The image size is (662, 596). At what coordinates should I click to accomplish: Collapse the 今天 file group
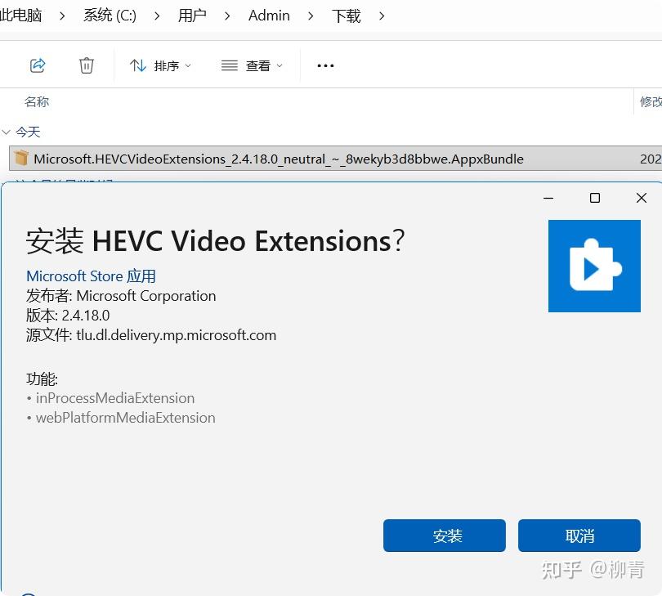pos(8,132)
